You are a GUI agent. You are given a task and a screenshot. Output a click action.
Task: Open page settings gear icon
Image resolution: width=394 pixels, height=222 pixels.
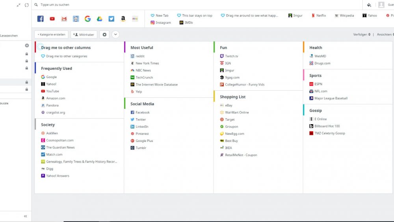pos(104,35)
